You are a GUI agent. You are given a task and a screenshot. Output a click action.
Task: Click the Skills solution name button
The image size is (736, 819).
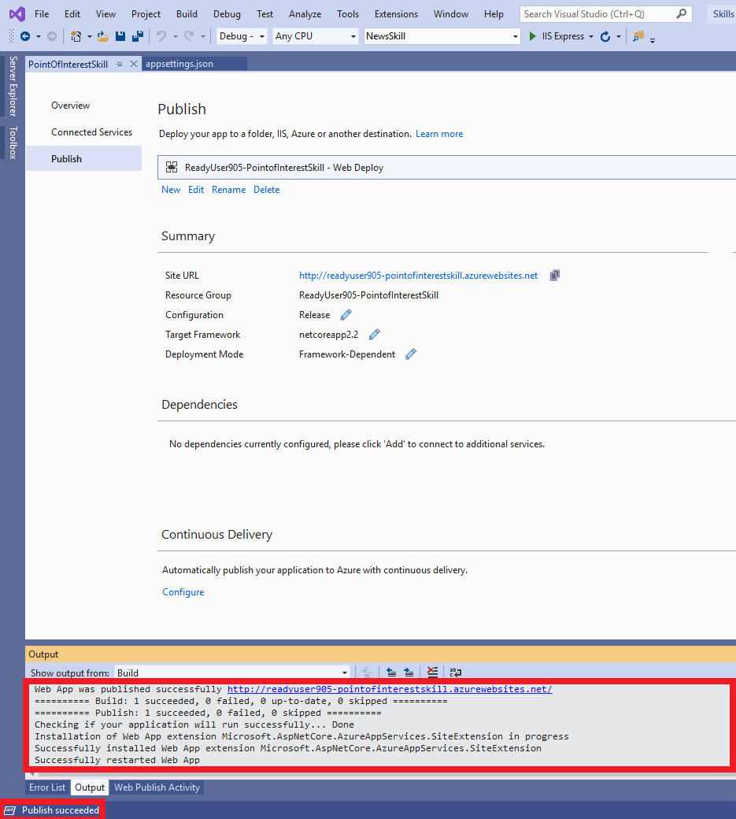coord(723,14)
